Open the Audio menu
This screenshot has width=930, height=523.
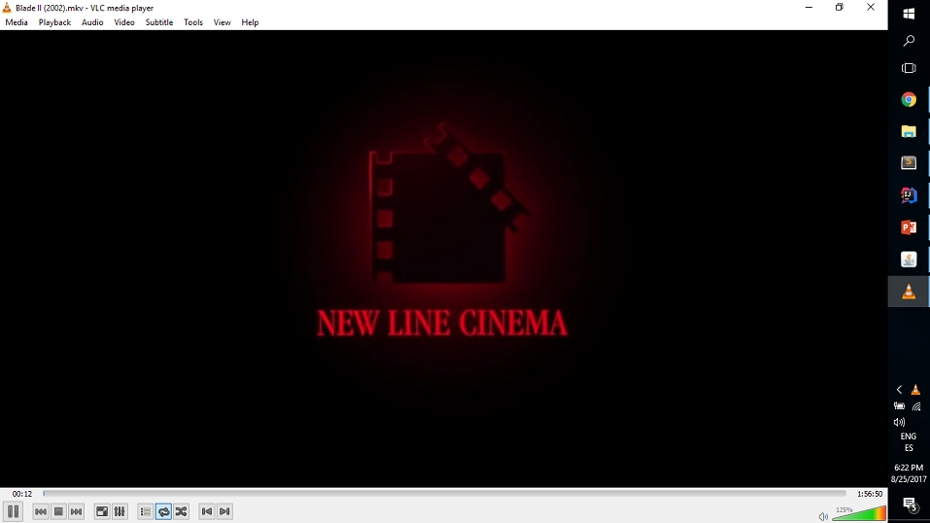pyautogui.click(x=92, y=22)
